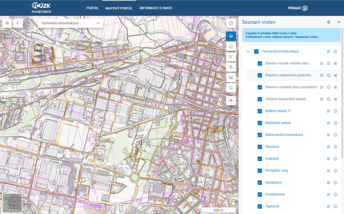344x214 pixels.
Task: Open the layers list tool on the map toolbar
Action: [231, 36]
